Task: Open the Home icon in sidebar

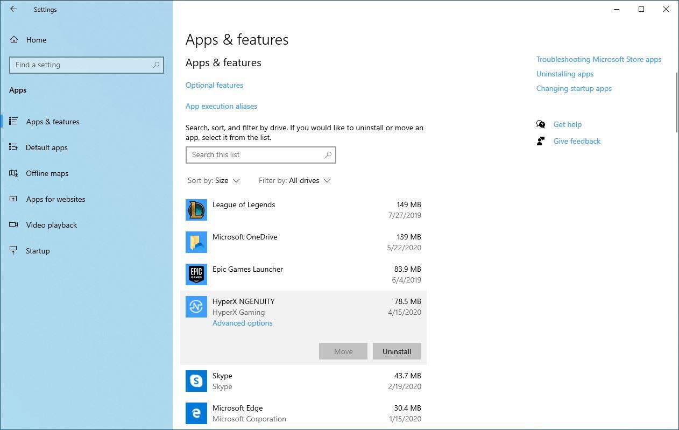Action: [x=14, y=40]
